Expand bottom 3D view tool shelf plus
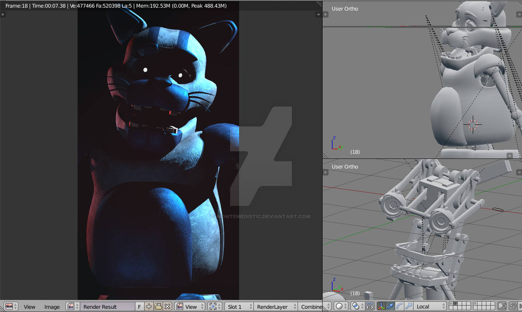 [x=325, y=172]
